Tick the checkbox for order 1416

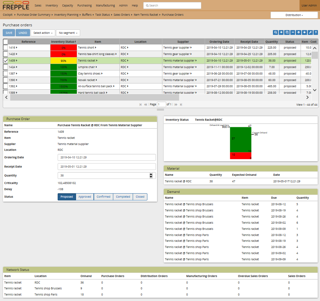(x=5, y=48)
